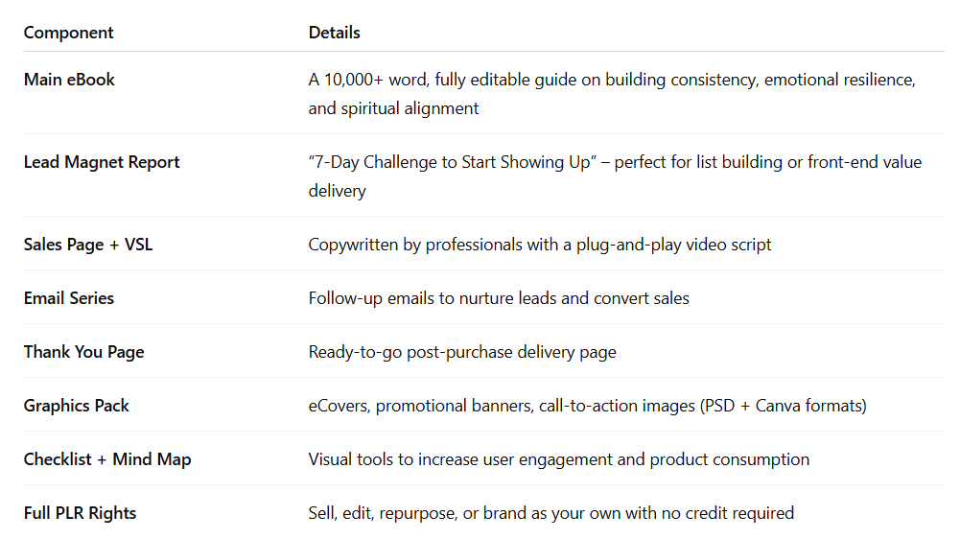Click the post-purchase delivery page text
This screenshot has width=960, height=539.
[511, 352]
